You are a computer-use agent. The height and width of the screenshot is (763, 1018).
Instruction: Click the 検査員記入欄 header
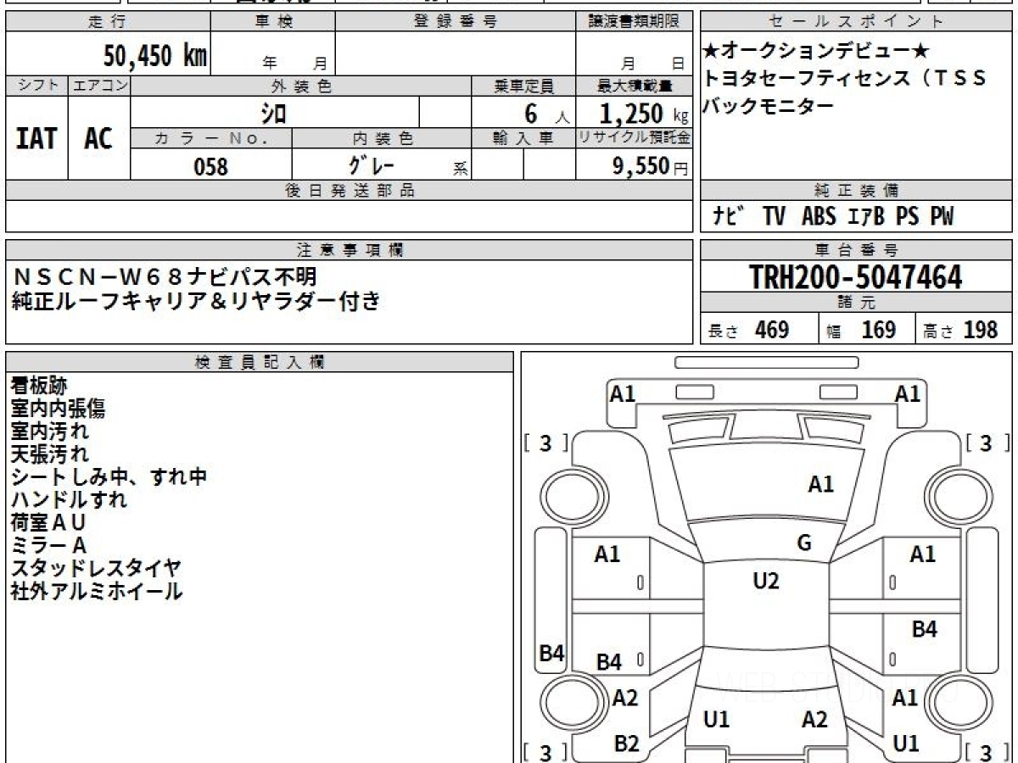tap(260, 362)
